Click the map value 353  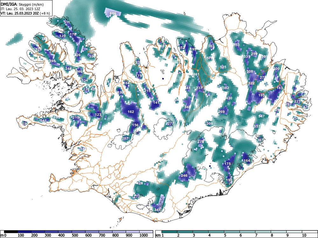(237, 44)
